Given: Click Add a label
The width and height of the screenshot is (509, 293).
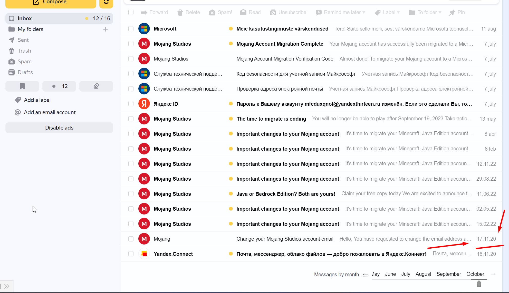Looking at the screenshot, I should (37, 100).
